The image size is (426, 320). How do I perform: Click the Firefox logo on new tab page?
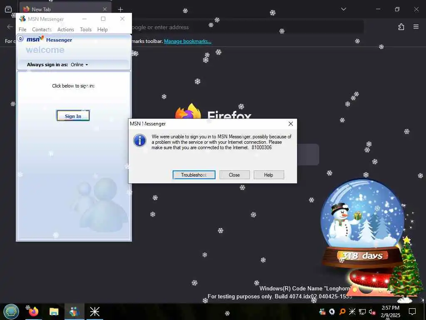tap(188, 111)
